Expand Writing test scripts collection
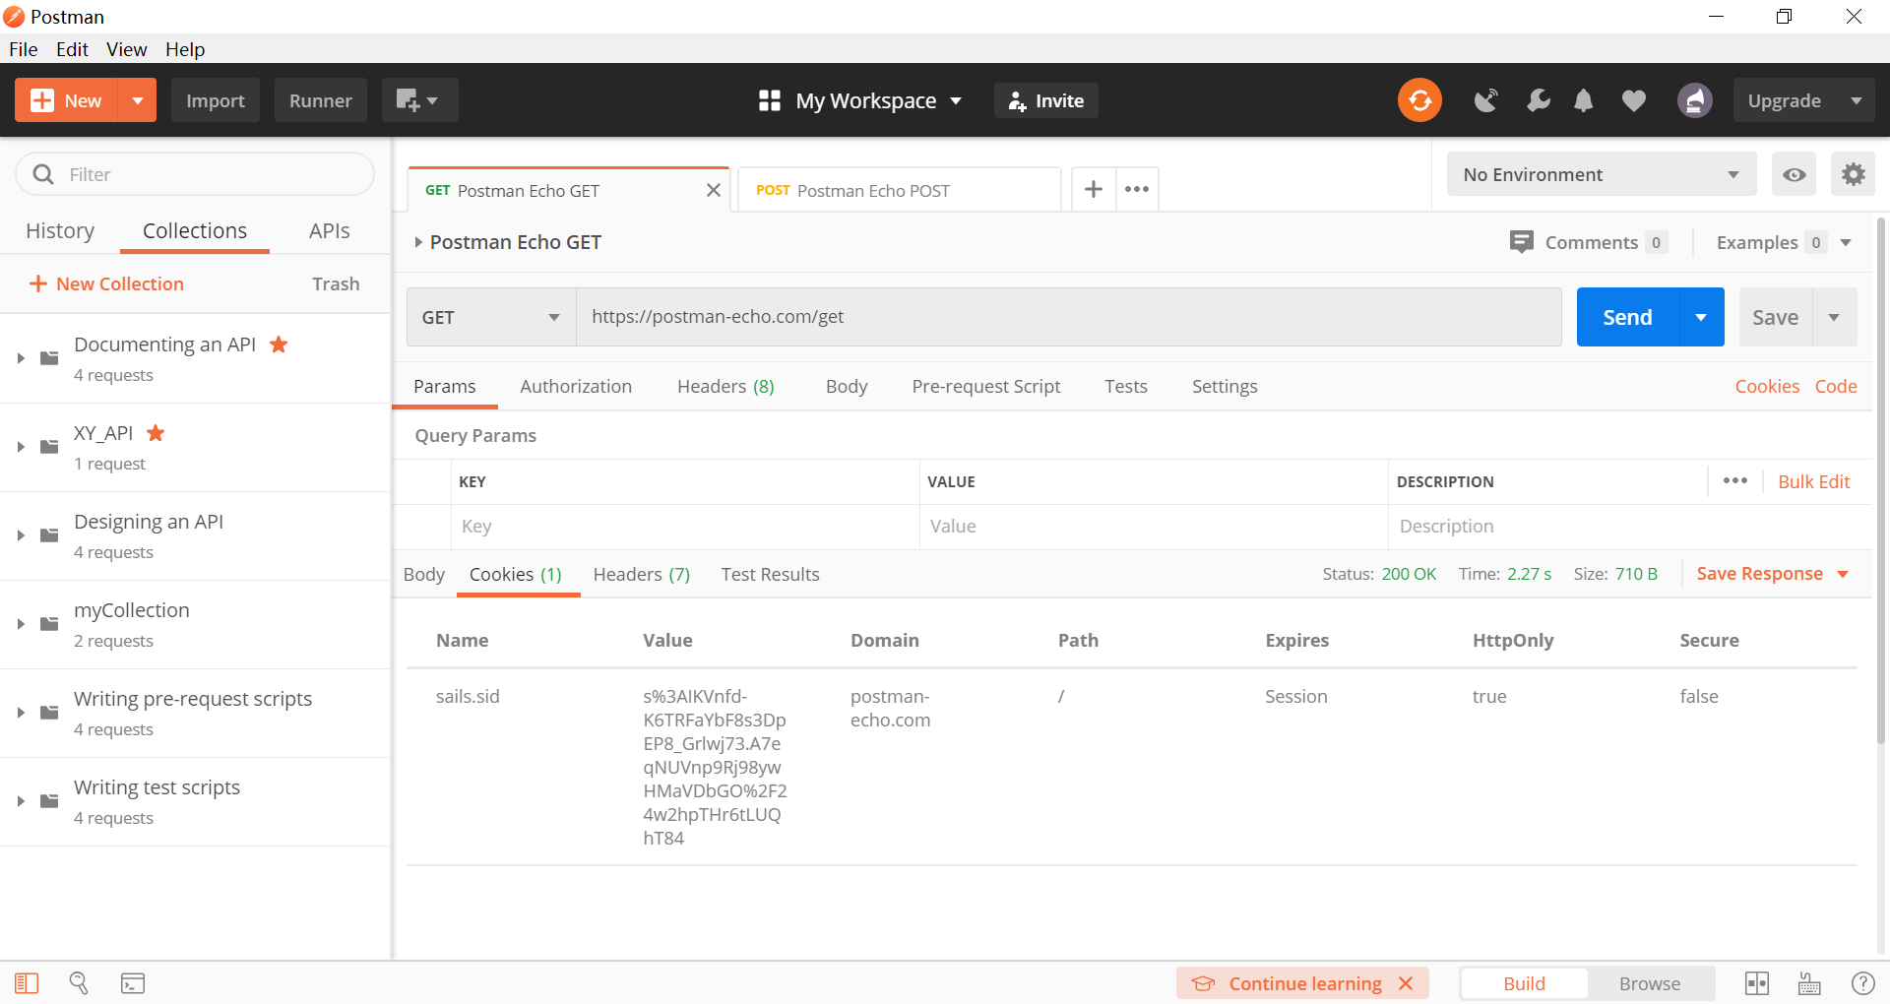 click(x=21, y=801)
